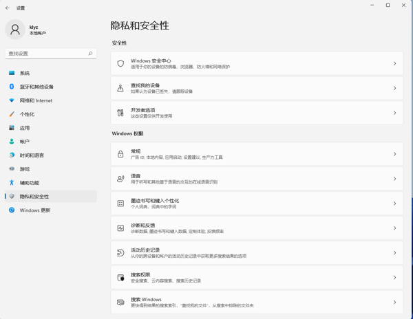The image size is (413, 319).
Task: Open 搜索权限 settings title
Action: coord(140,274)
